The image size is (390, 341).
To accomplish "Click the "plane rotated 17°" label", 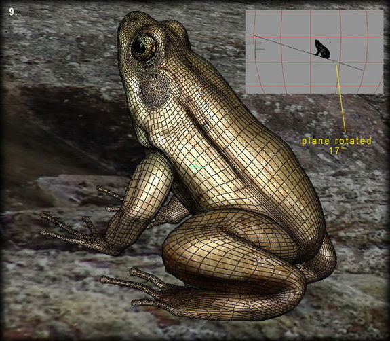I will point(337,145).
